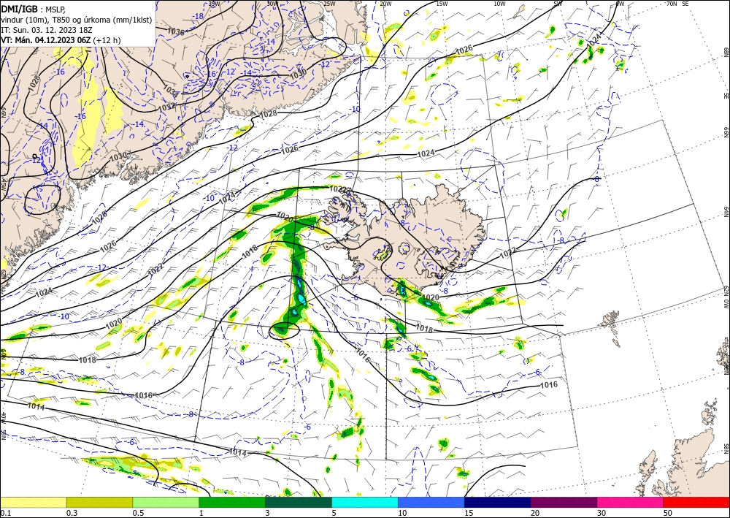
Task: Click the '1032' isobar label
Action: tap(166, 107)
